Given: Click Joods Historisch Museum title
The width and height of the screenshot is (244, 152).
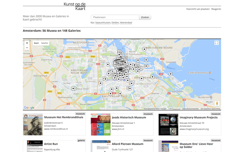Looking at the screenshot, I should [129, 117].
